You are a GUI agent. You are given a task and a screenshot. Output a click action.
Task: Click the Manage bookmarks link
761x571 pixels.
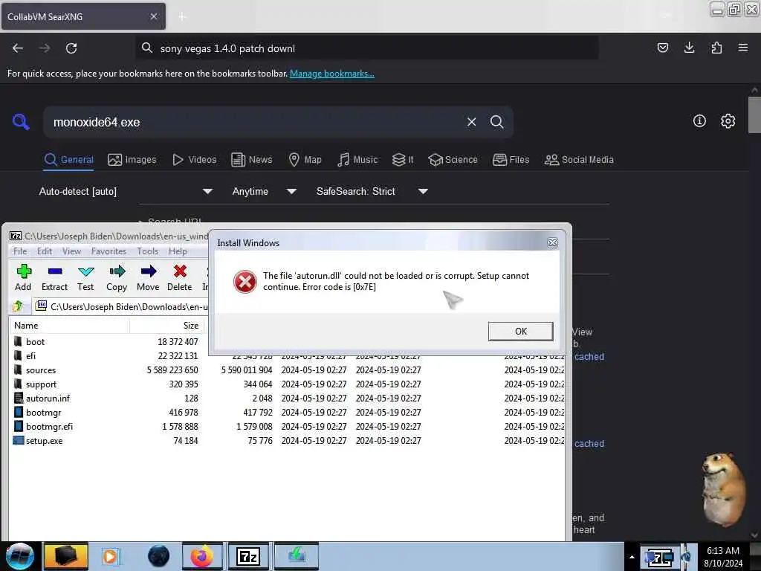click(332, 74)
